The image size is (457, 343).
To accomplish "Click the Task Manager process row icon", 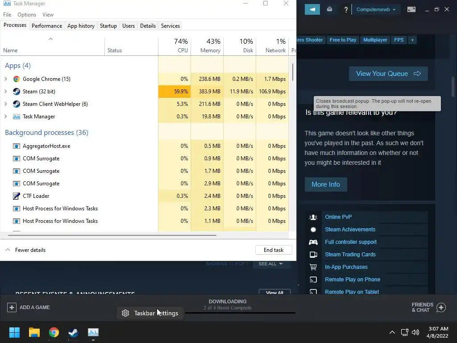I will click(x=17, y=117).
